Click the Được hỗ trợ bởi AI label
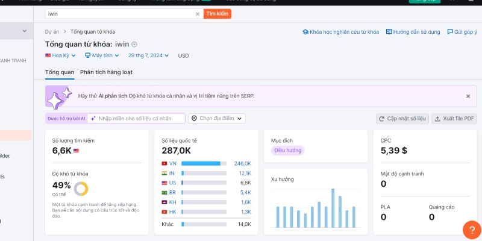 (x=66, y=118)
